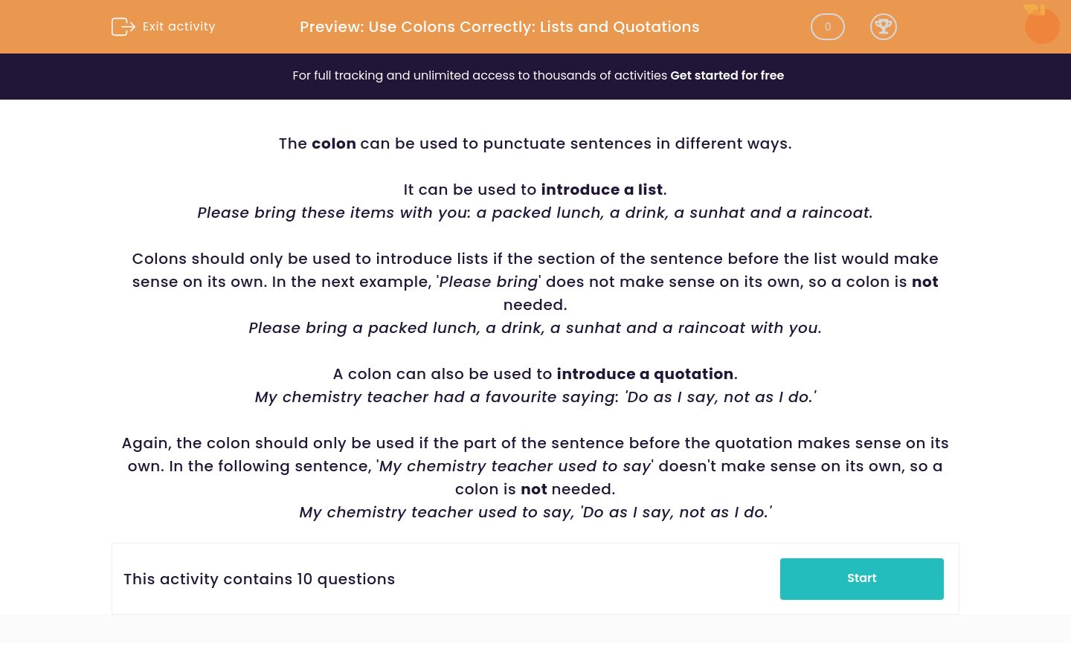Select the pill-shaped score indicator
This screenshot has height=669, width=1071.
(827, 27)
